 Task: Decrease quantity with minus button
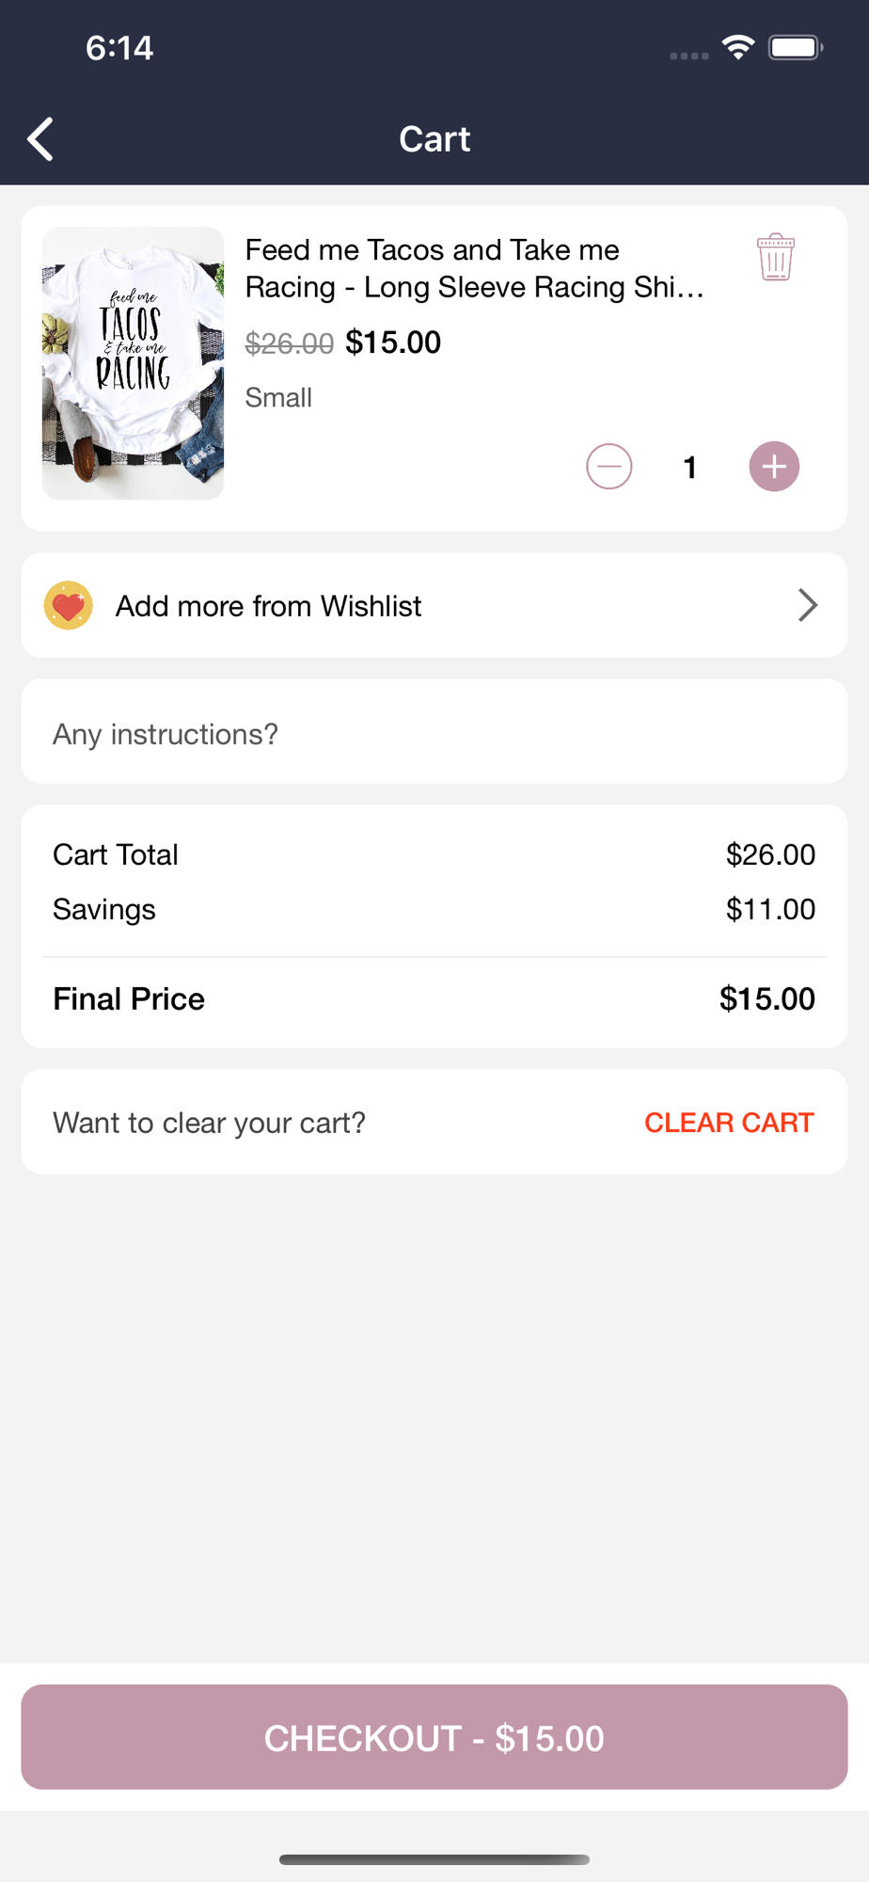(x=609, y=467)
